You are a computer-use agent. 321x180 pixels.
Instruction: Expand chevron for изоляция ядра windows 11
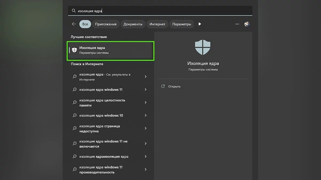146,90
